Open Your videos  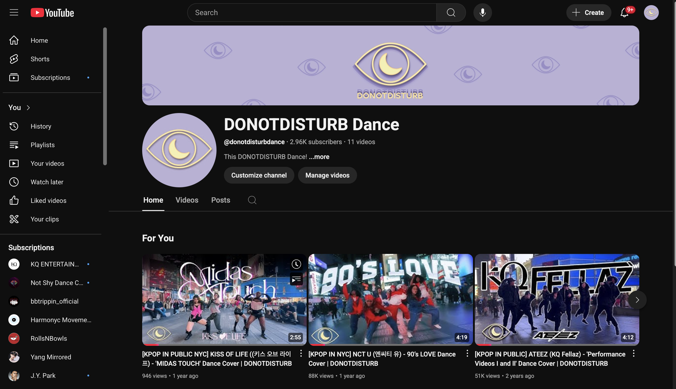(x=52, y=164)
